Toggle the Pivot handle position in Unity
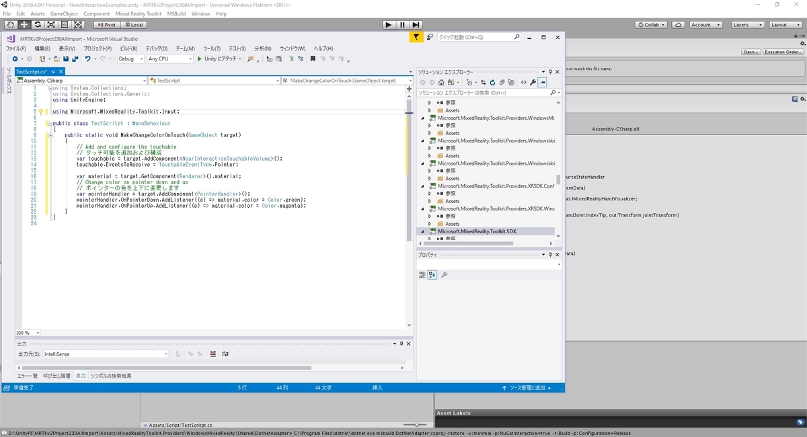The image size is (807, 437). click(x=106, y=25)
